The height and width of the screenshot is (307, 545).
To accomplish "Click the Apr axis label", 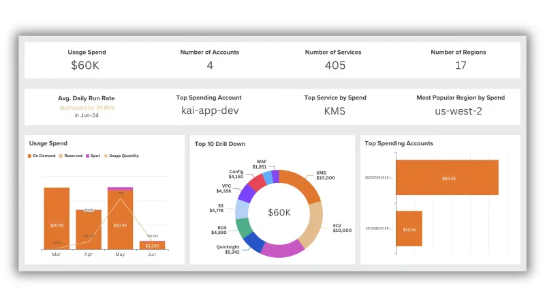I will 89,254.
